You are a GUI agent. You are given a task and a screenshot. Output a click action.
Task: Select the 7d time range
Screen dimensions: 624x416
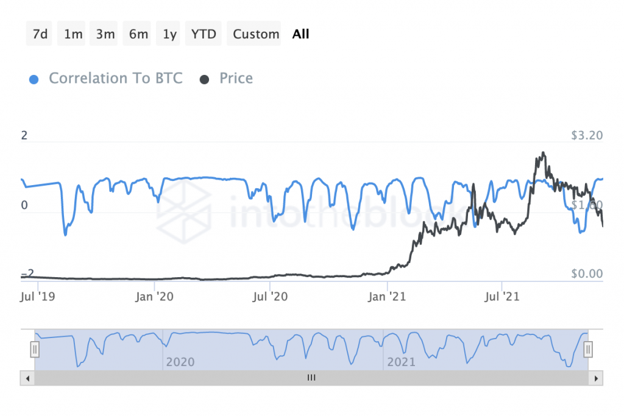pyautogui.click(x=39, y=33)
